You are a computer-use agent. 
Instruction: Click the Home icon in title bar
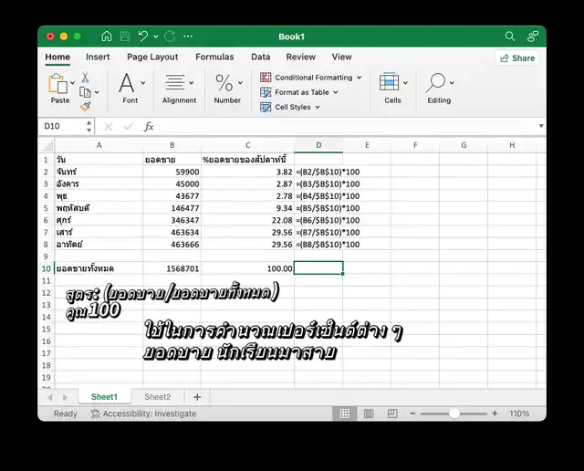point(107,37)
